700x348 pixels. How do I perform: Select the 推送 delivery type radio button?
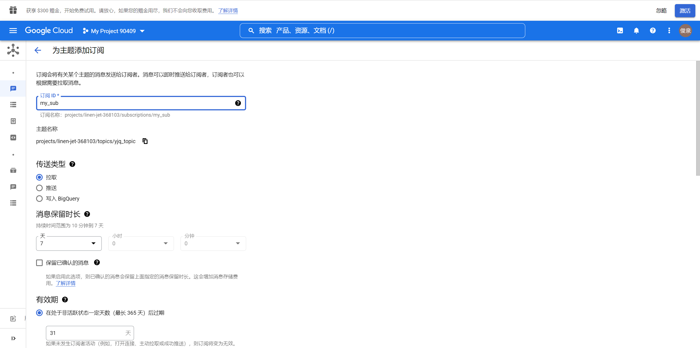[x=39, y=188]
